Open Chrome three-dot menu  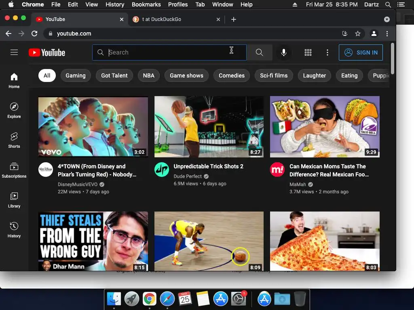[387, 34]
